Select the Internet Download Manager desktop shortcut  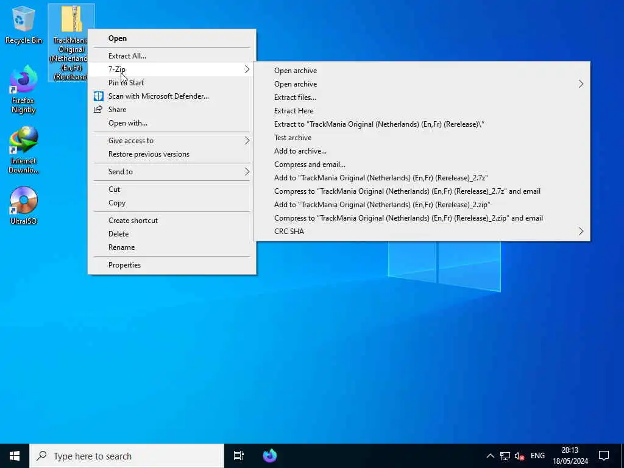tap(23, 151)
